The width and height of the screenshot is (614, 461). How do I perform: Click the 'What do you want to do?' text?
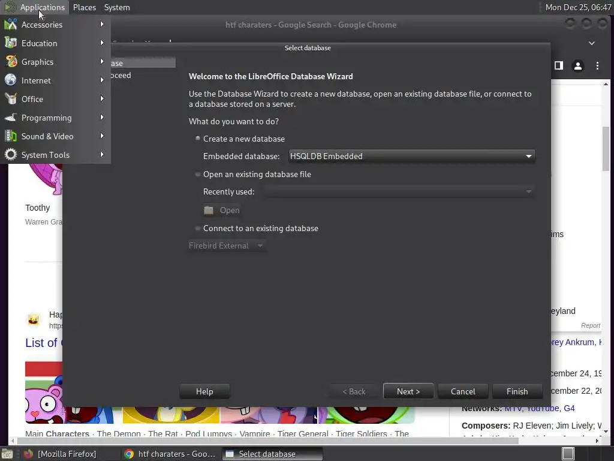coord(234,121)
